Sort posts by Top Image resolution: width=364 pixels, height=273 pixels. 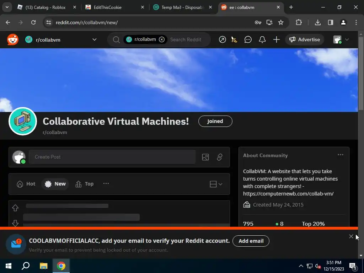tap(85, 184)
